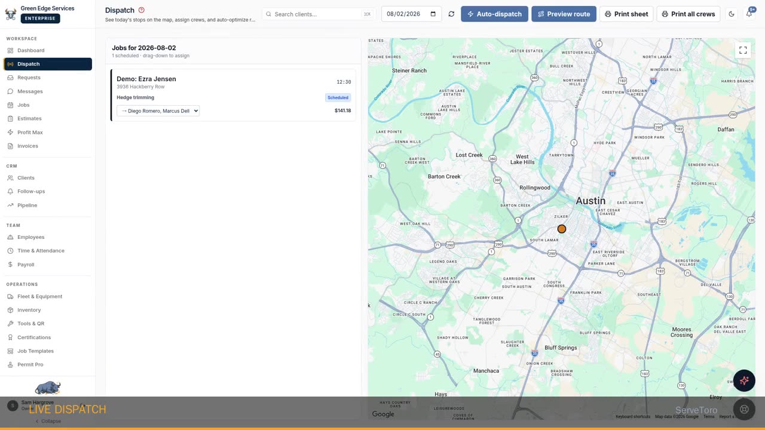Click the Fleet & Equipment truck icon

click(11, 296)
